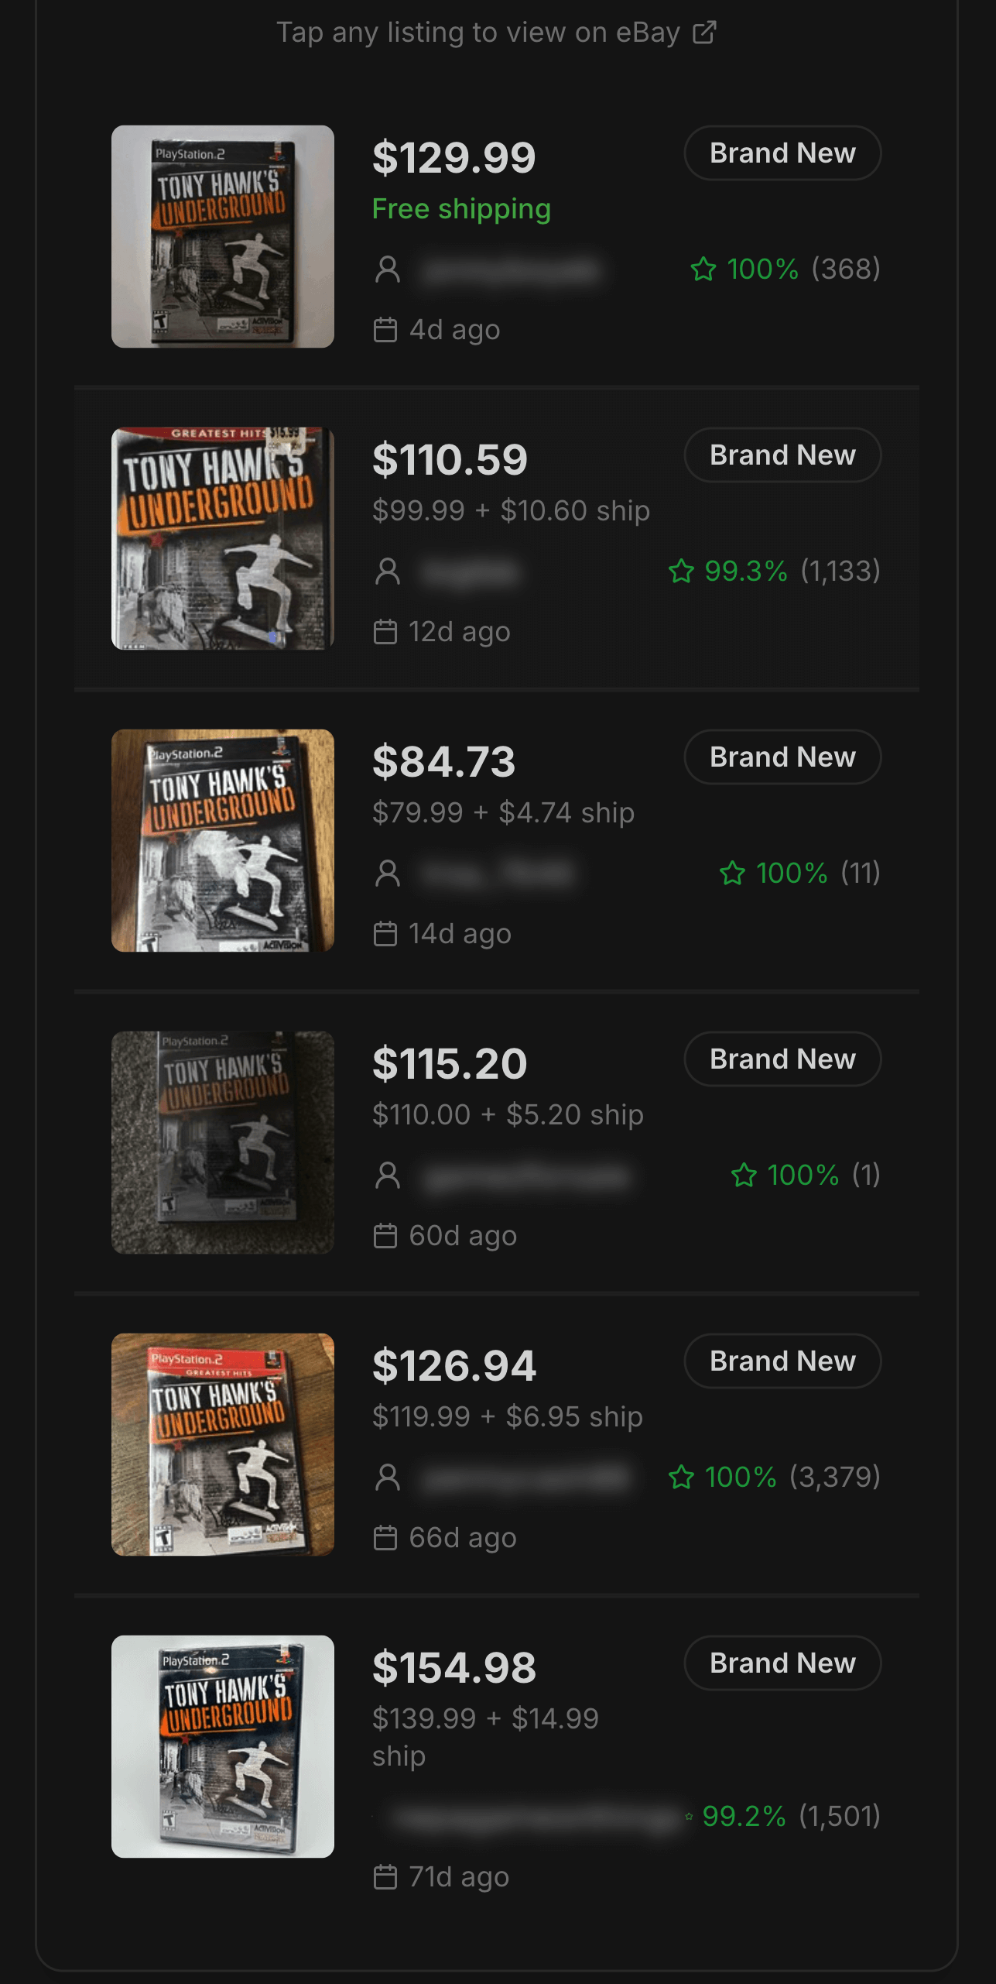996x1984 pixels.
Task: Click Brand New badge on $84.73 listing
Action: [782, 757]
